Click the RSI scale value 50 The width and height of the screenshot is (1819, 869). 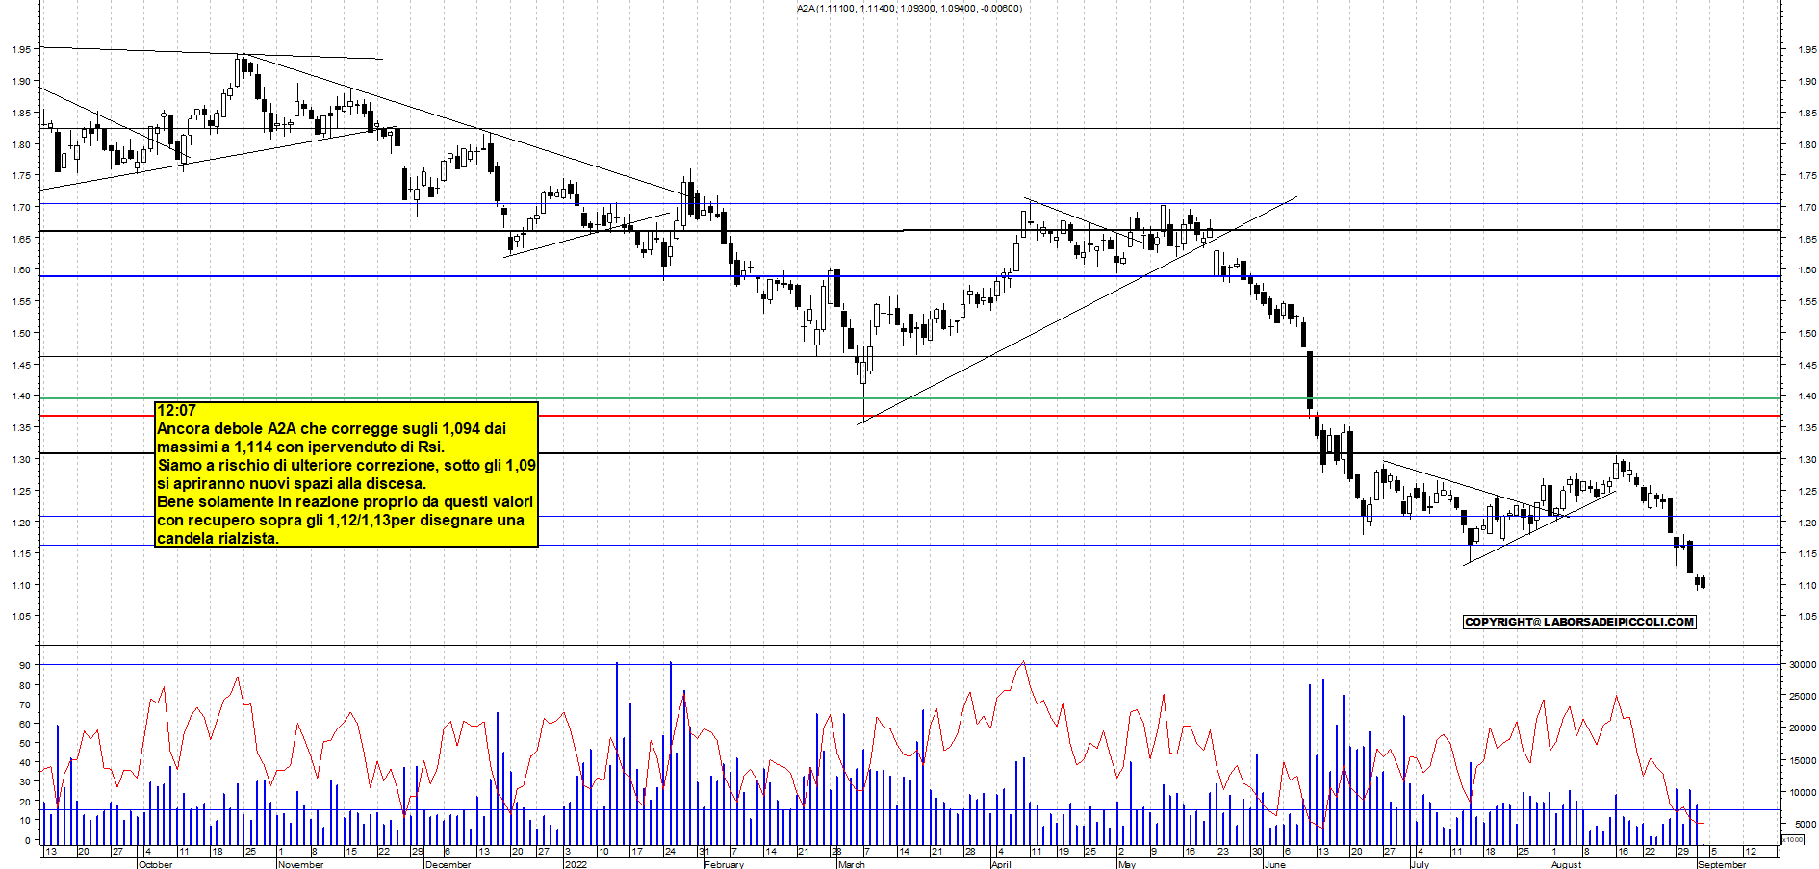point(23,743)
